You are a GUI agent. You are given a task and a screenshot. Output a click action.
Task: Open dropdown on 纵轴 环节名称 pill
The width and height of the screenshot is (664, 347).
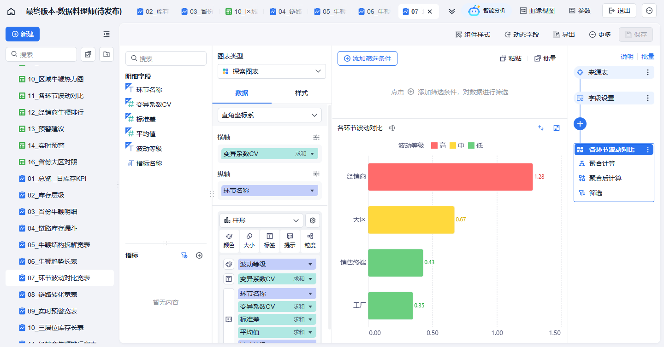coord(312,191)
